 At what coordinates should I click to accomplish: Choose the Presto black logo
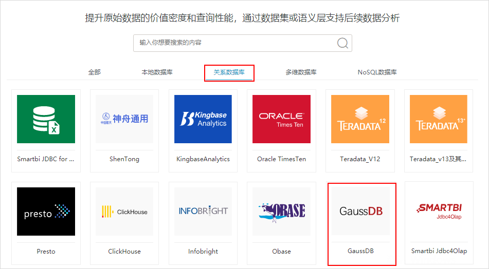pyautogui.click(x=46, y=212)
